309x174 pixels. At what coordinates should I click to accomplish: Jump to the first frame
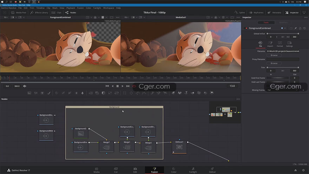pyautogui.click(x=107, y=86)
